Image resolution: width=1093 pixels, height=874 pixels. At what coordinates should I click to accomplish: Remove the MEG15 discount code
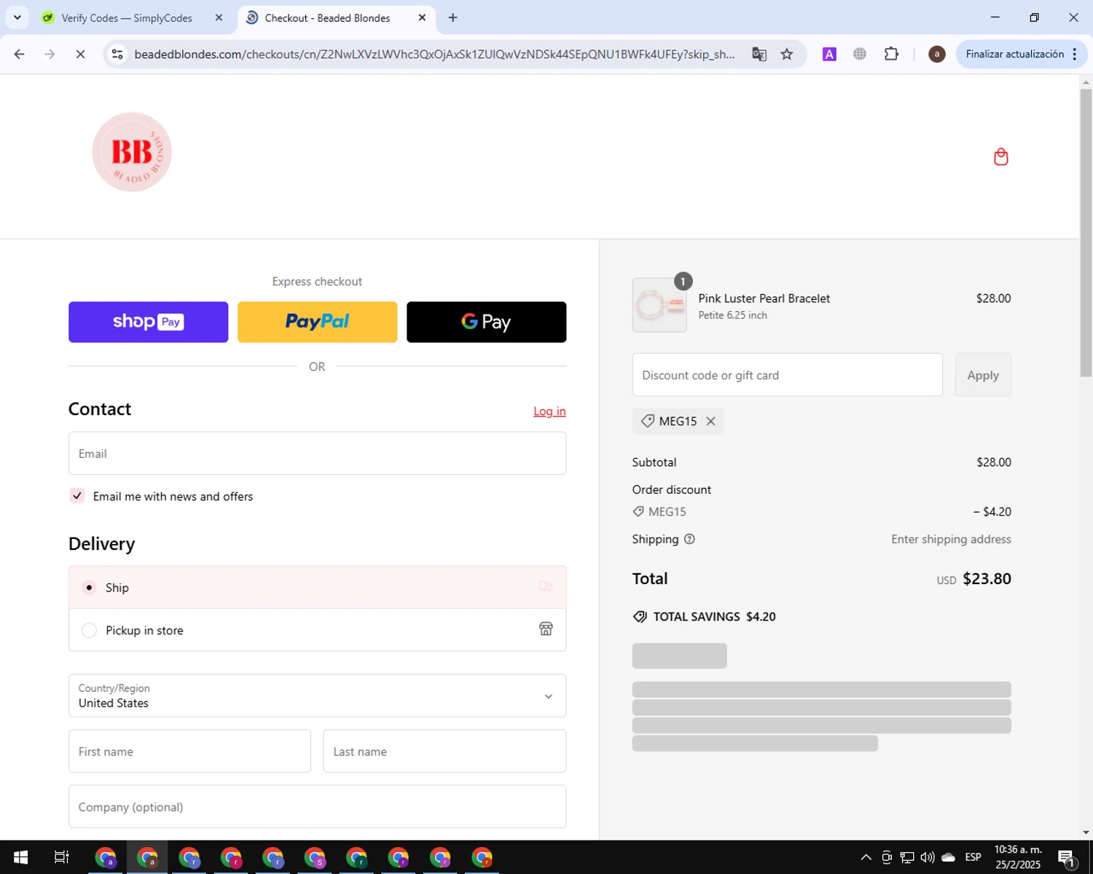pos(710,421)
